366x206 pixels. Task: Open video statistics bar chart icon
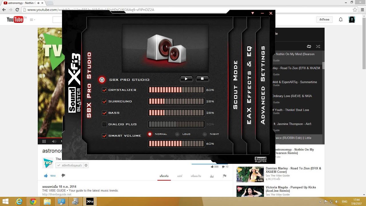click(x=212, y=176)
